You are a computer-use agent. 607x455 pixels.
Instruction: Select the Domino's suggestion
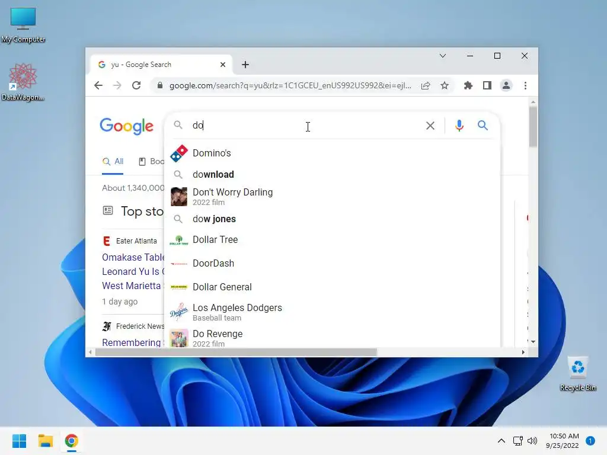pyautogui.click(x=332, y=153)
